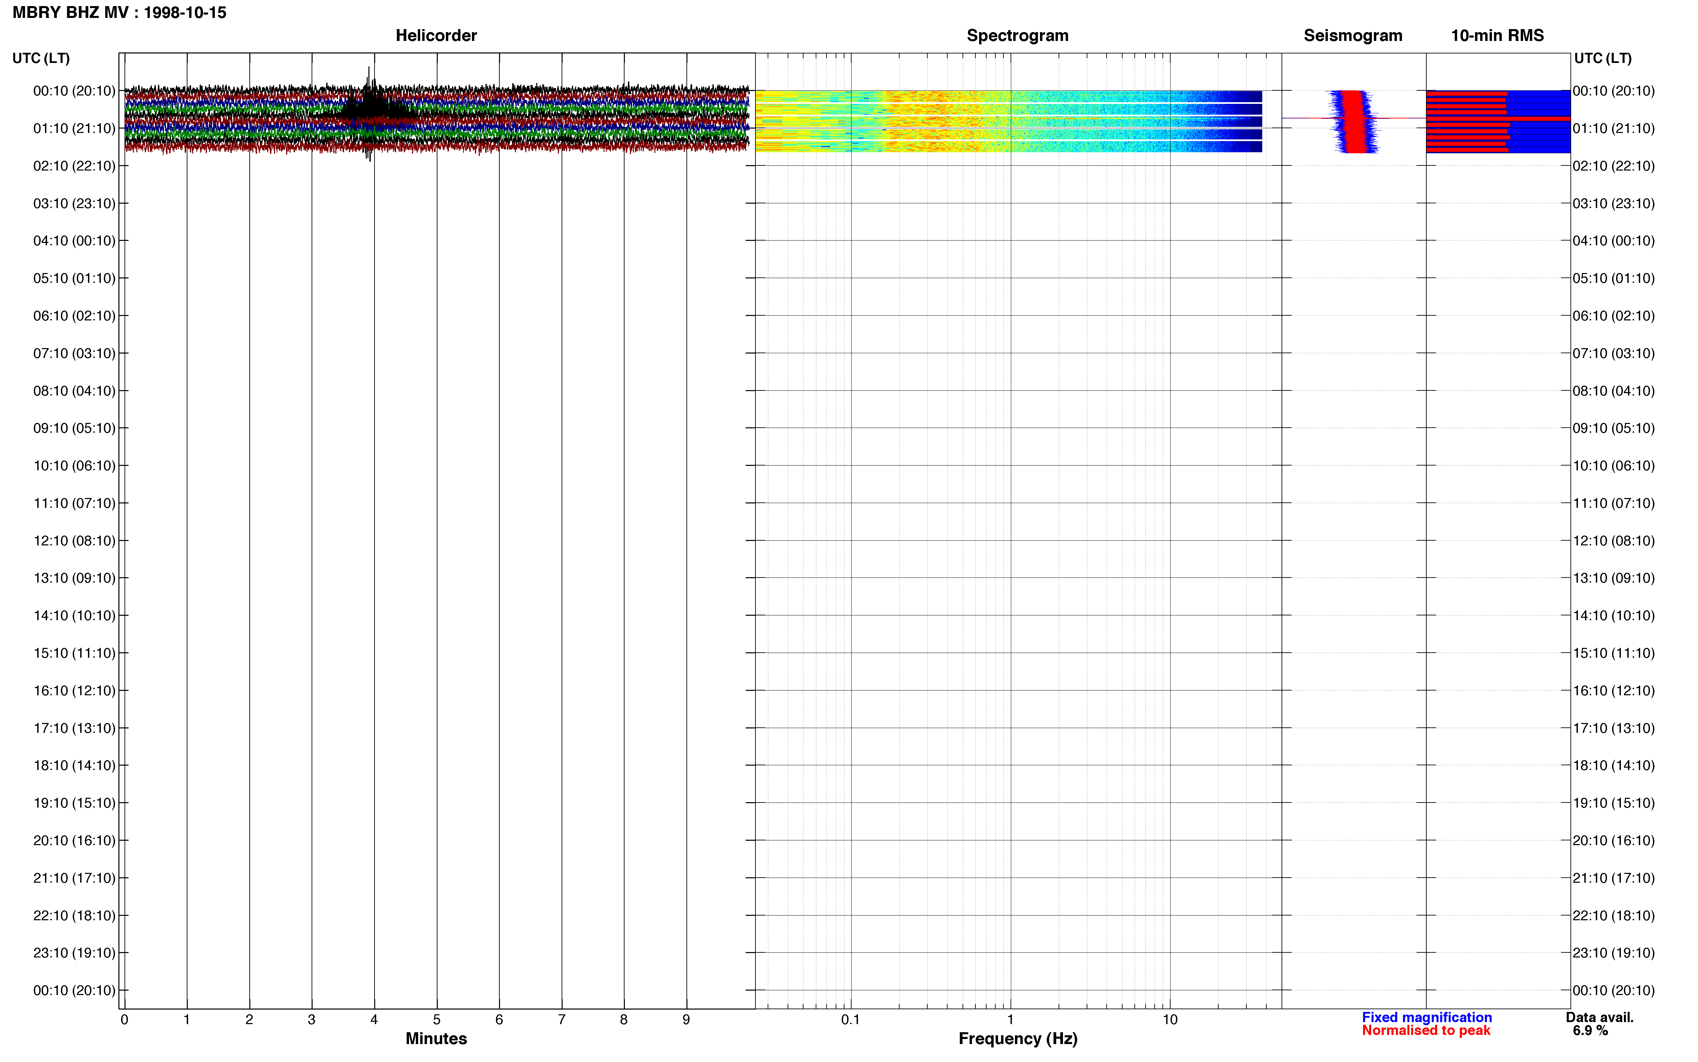Image resolution: width=1698 pixels, height=1062 pixels.
Task: Click the left 'UTC (LT)' axis label
Action: point(41,58)
